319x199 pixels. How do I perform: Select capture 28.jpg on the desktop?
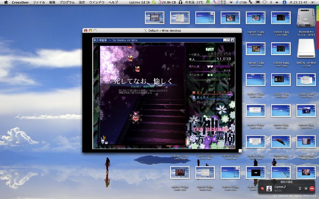[205, 172]
